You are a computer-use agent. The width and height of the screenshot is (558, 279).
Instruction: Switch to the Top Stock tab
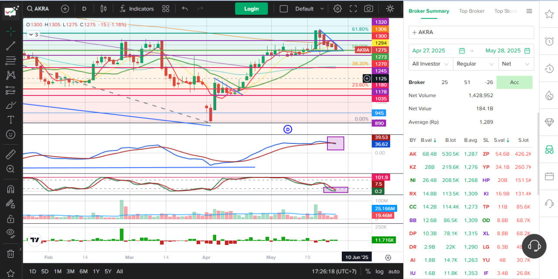pos(505,11)
